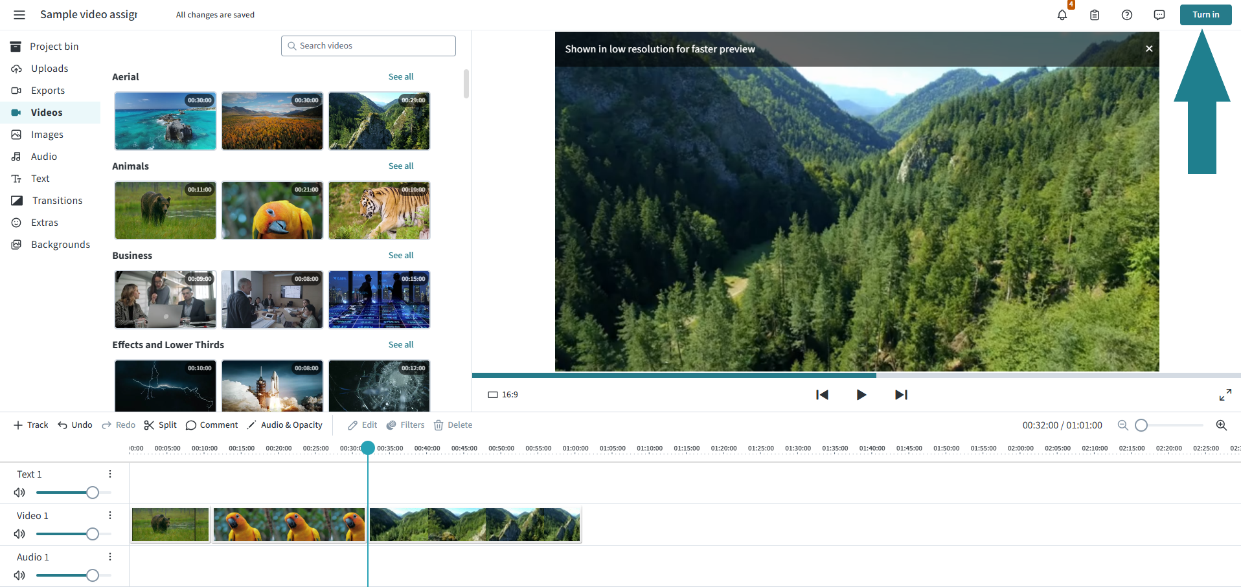Viewport: 1241px width, 587px height.
Task: Zoom in the timeline
Action: click(1222, 425)
